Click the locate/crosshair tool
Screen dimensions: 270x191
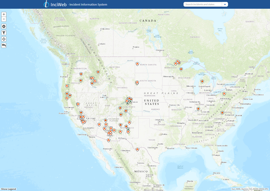click(4, 39)
